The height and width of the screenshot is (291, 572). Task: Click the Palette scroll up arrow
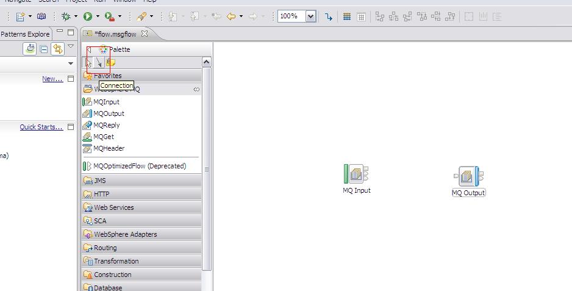tap(207, 62)
